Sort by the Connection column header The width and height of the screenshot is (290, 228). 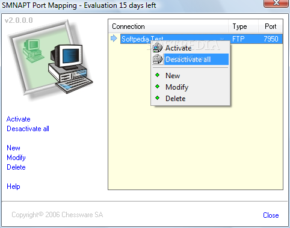[168, 26]
